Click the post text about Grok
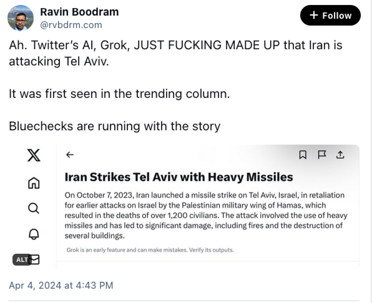This screenshot has width=372, height=303. pyautogui.click(x=175, y=53)
